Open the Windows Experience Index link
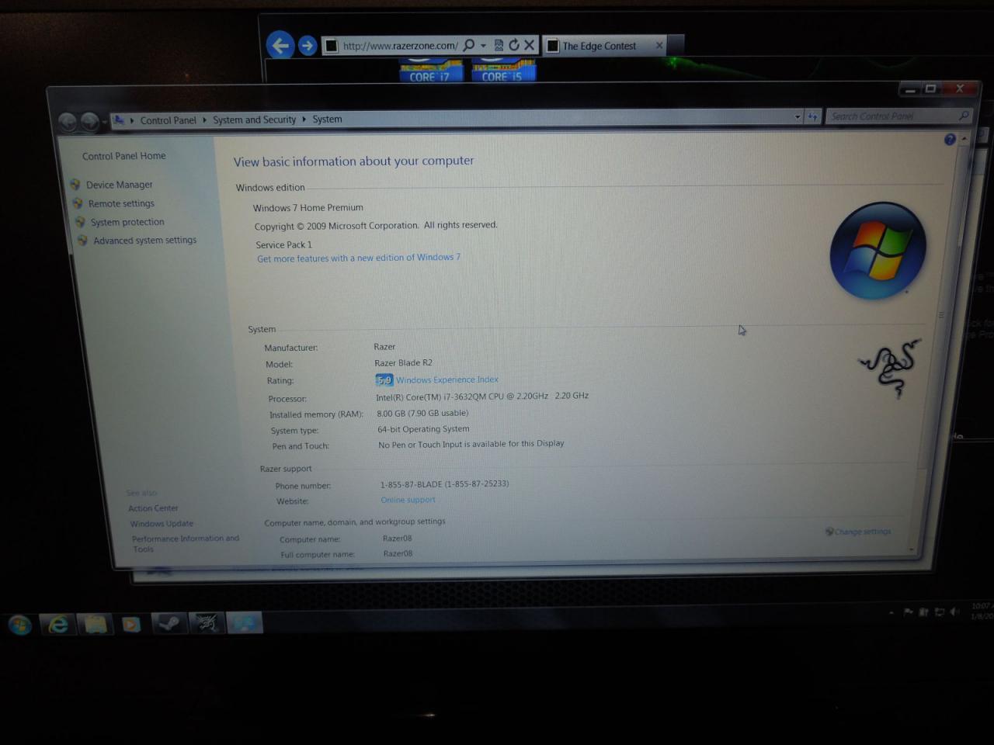 [x=447, y=379]
